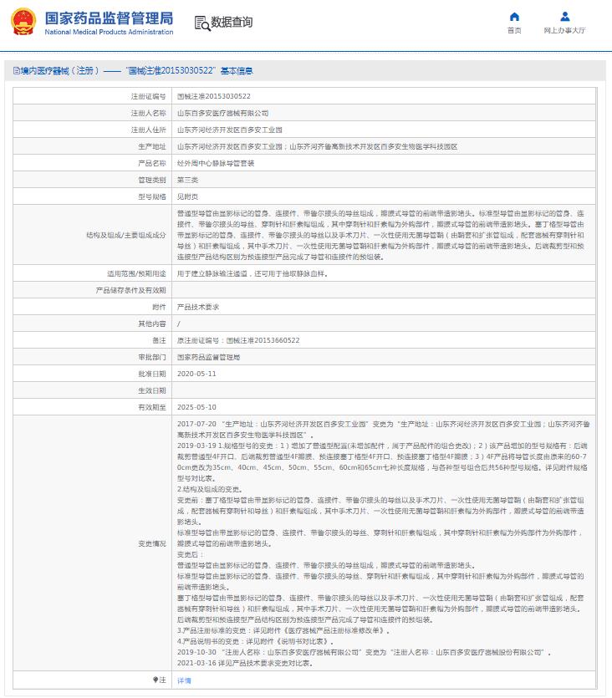Screen dimensions: 612x698
Task: Click the 变更情况 label cell
Action: [92, 543]
